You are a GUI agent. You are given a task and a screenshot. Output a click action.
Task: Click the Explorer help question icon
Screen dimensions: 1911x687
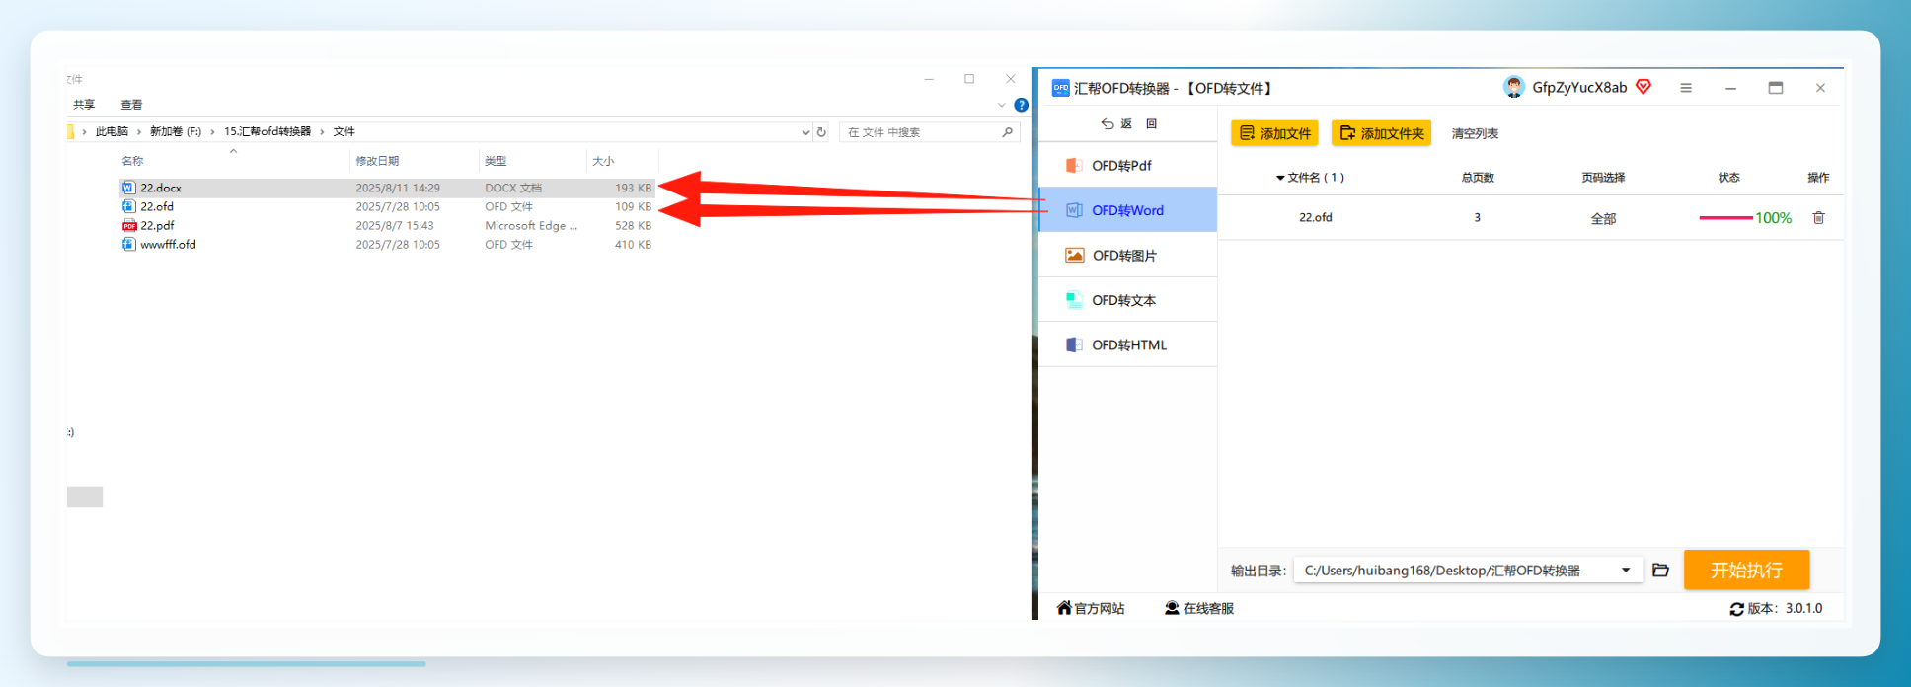pos(1021,105)
